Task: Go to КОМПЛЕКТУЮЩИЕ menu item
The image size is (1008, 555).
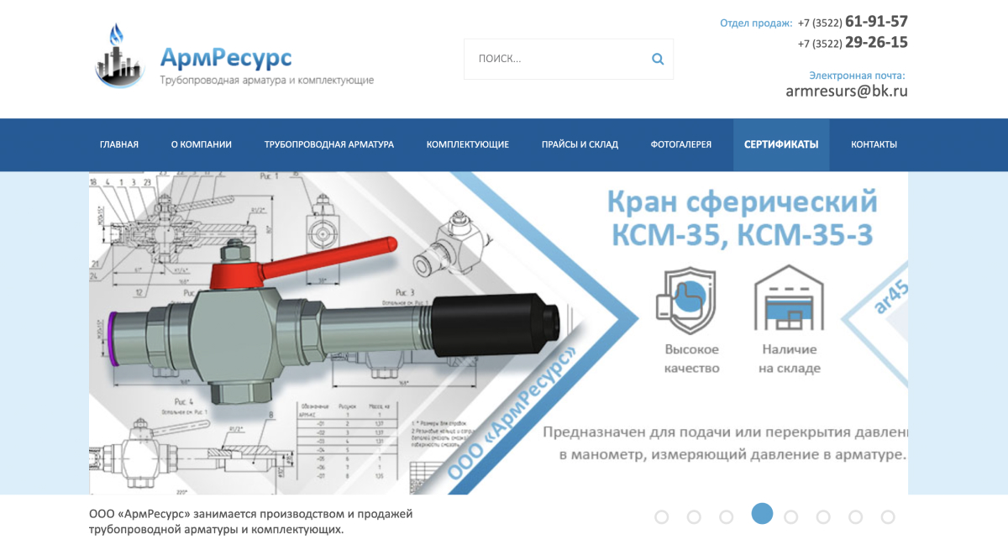Action: tap(468, 144)
